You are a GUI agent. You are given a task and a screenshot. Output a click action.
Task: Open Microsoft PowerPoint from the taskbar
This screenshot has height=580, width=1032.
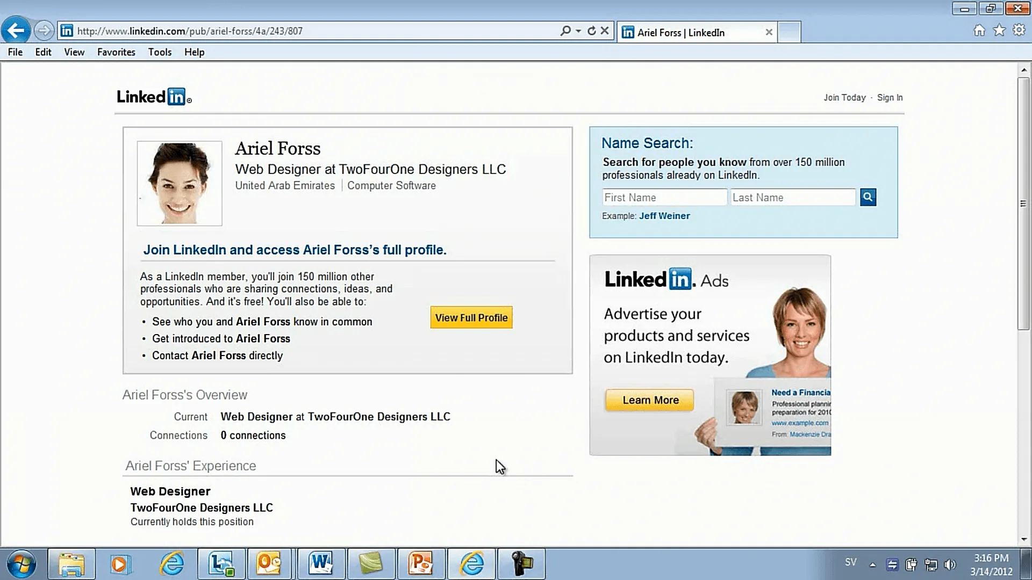click(x=421, y=564)
